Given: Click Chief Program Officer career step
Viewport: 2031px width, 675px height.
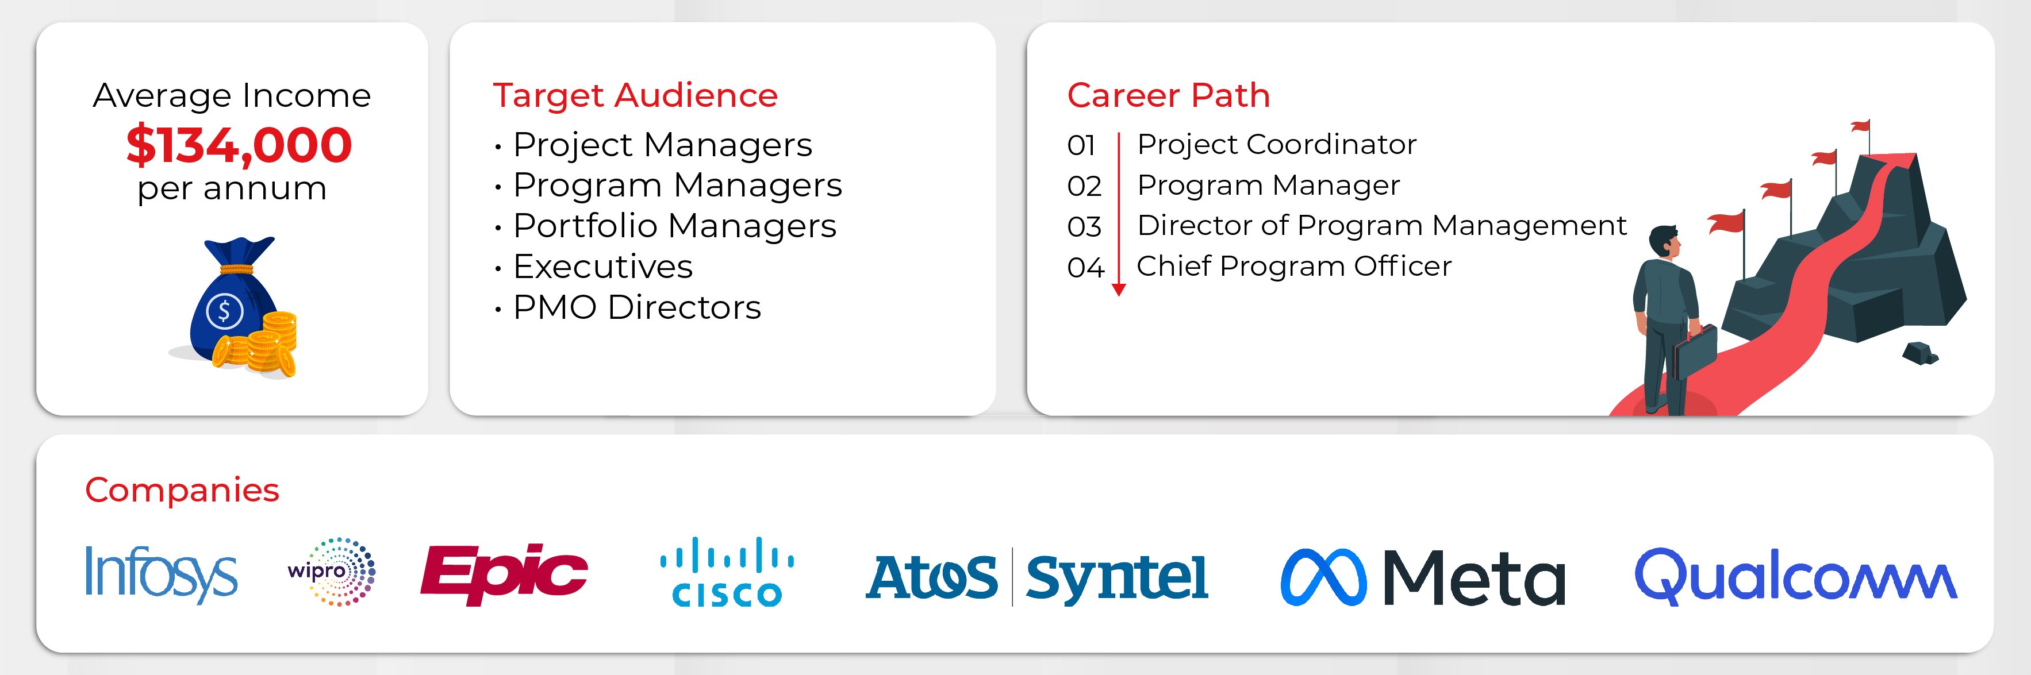Looking at the screenshot, I should coord(1294,266).
